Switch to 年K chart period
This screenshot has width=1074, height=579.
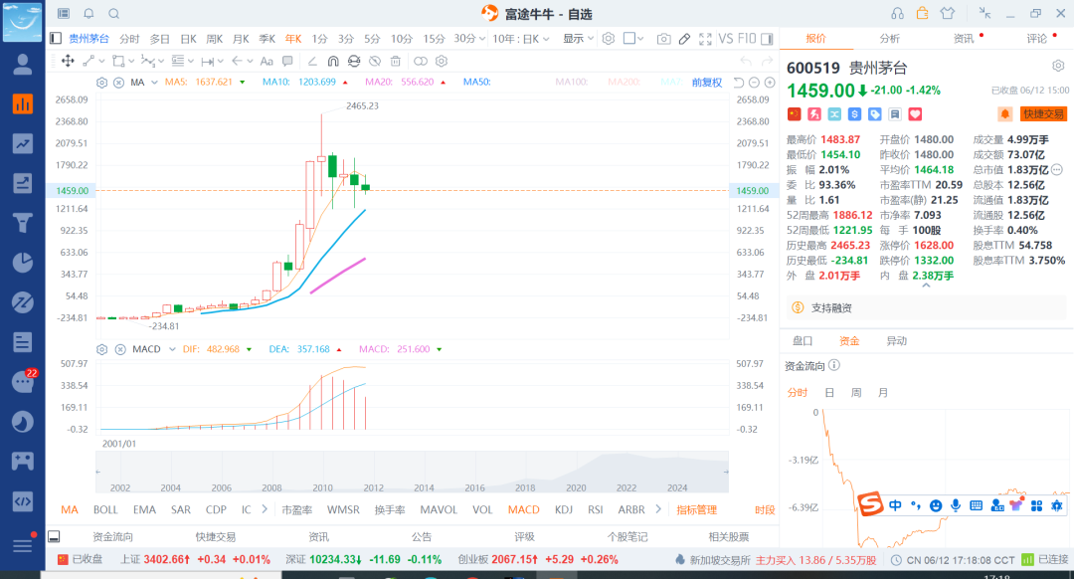(293, 39)
